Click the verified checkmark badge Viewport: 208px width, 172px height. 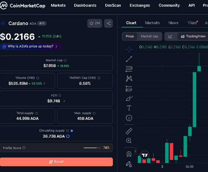pos(72,131)
